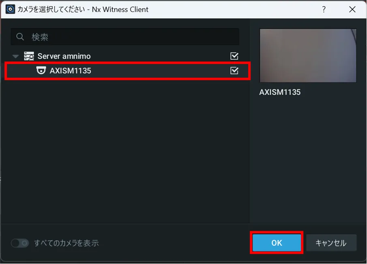367x264 pixels.
Task: Click the empty area below the camera list
Action: pyautogui.click(x=125, y=150)
